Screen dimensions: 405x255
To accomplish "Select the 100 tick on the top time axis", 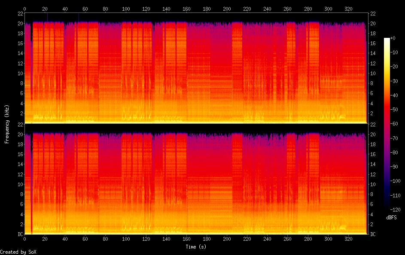I will (126, 9).
